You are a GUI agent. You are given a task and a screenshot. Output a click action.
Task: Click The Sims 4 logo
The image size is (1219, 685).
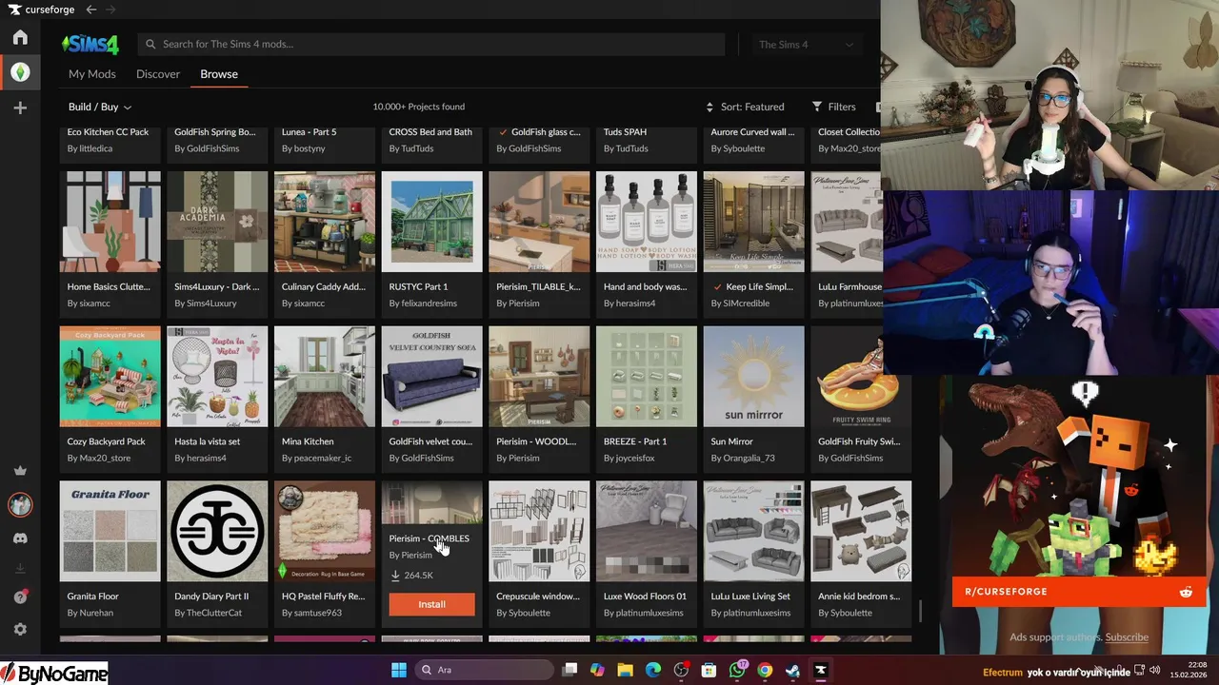pos(90,44)
